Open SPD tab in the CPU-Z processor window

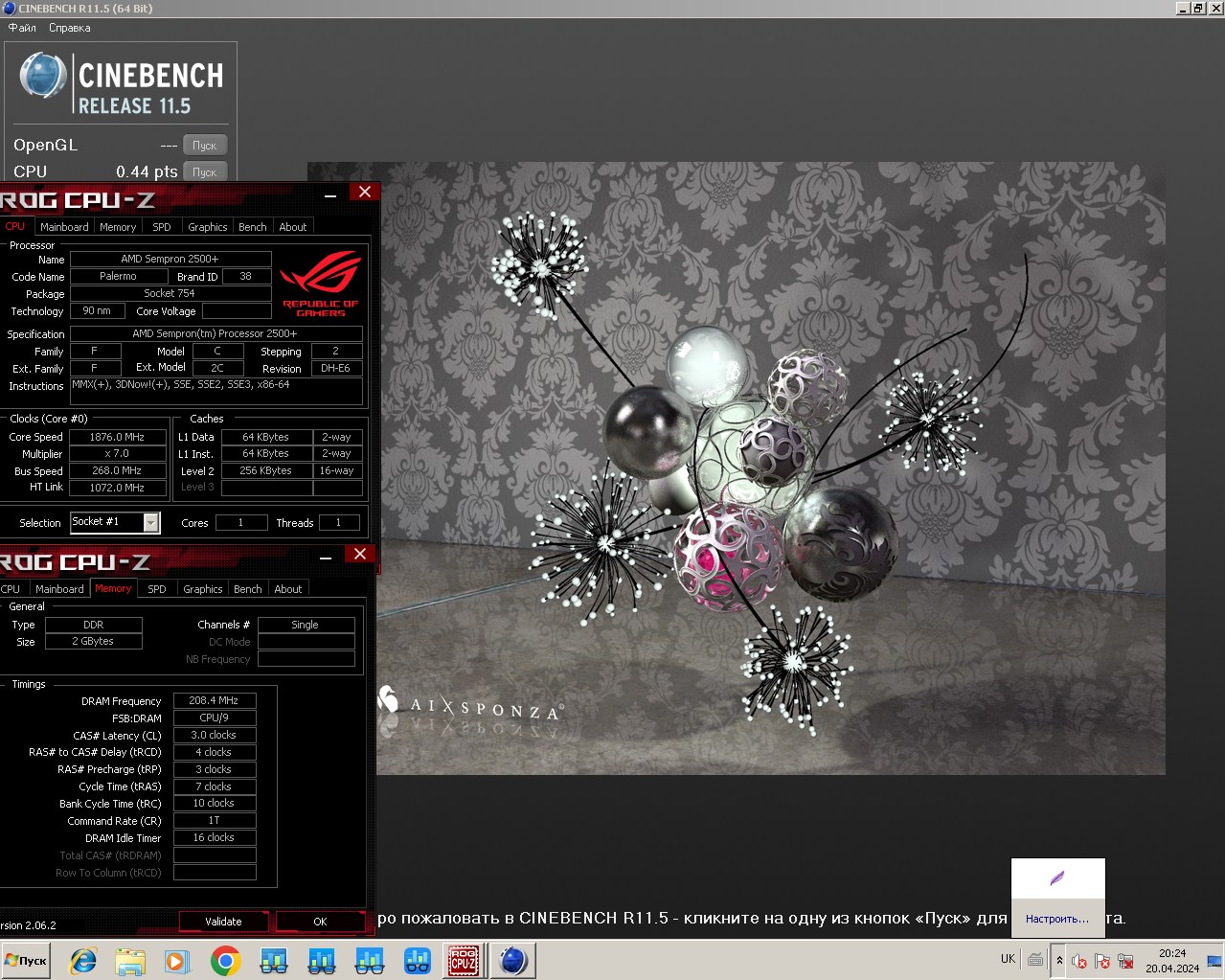click(x=162, y=227)
